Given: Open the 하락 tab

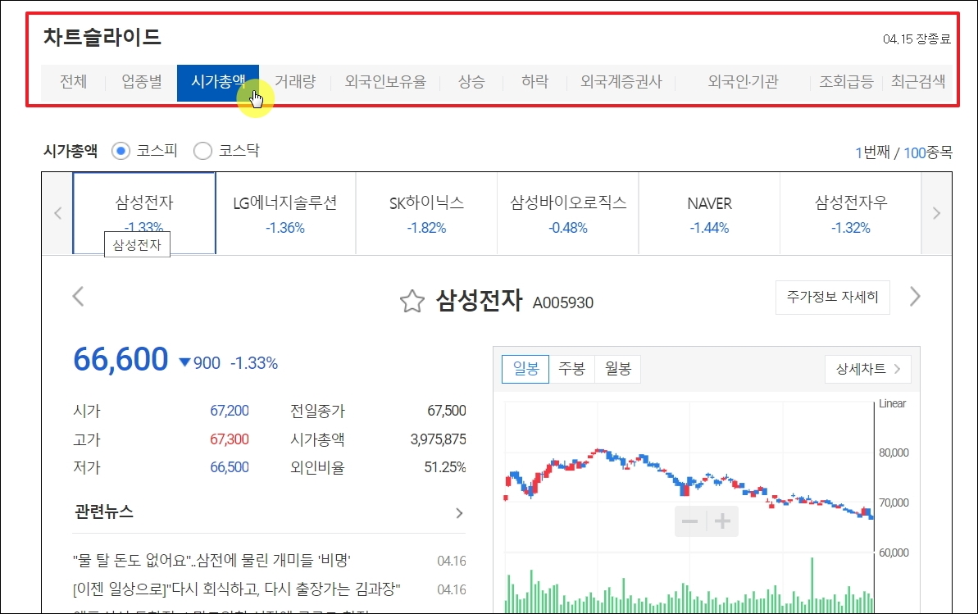Looking at the screenshot, I should tap(534, 82).
